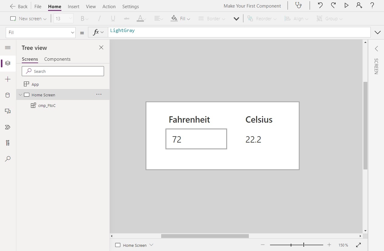Open the screen selector at bottom bar

[134, 245]
